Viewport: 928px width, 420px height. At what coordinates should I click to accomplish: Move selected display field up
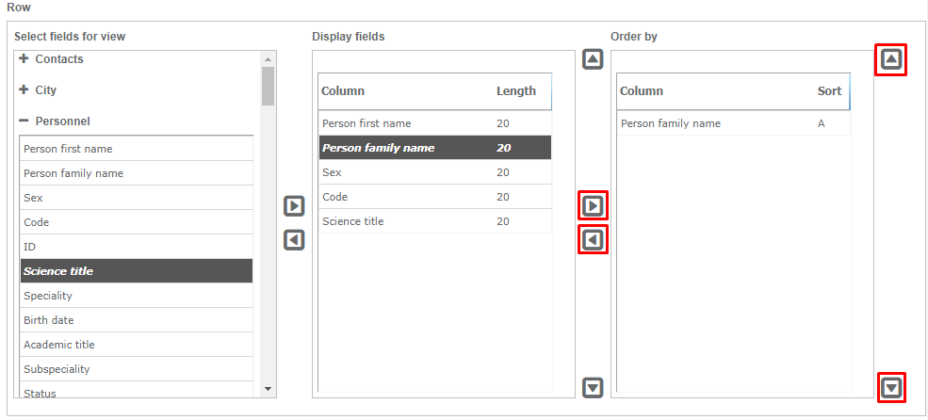pyautogui.click(x=593, y=59)
